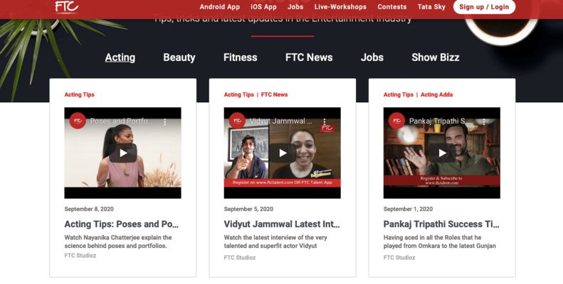Click the Nayanika Chatterjee description text

pyautogui.click(x=118, y=241)
